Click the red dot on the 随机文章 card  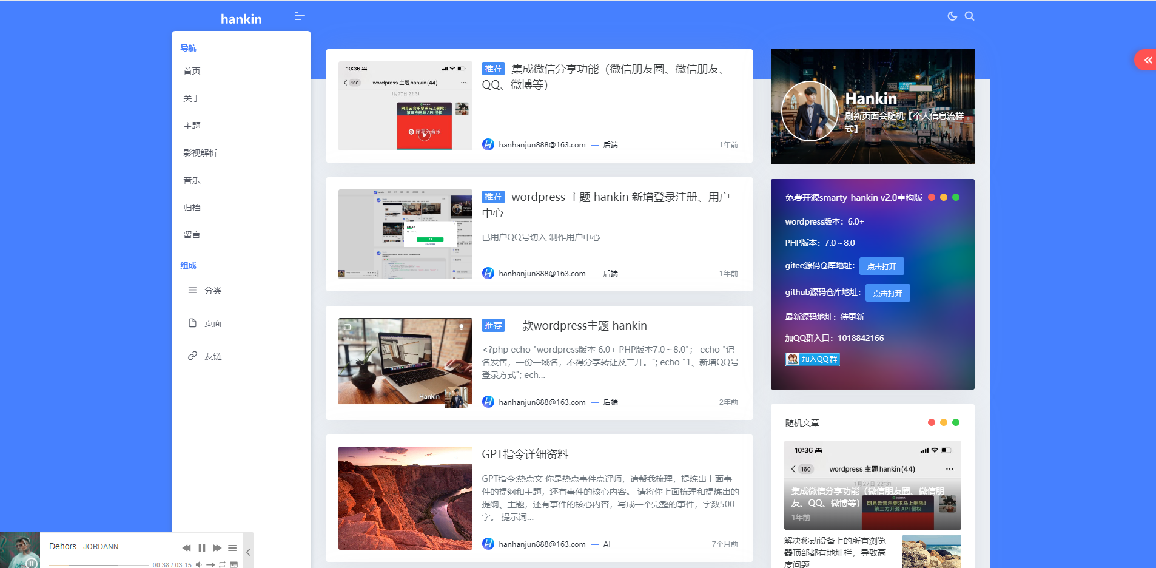(932, 422)
